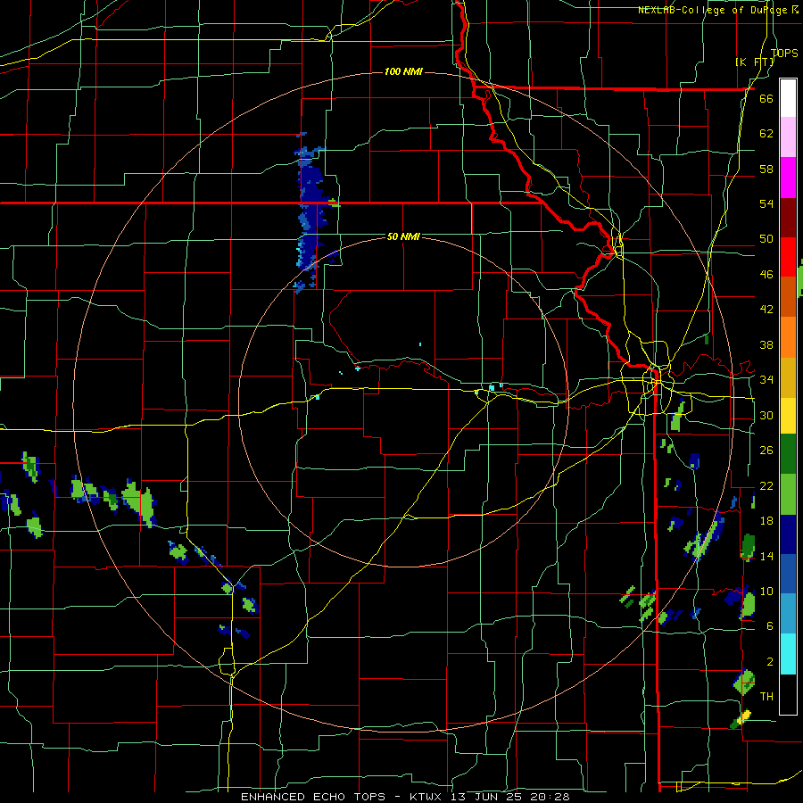Click the 58 legend value
803x803 pixels.
tap(766, 169)
